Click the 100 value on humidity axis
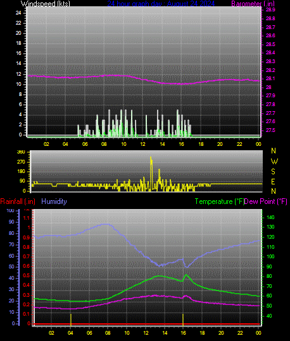The height and width of the screenshot is (341, 290). pos(10,210)
